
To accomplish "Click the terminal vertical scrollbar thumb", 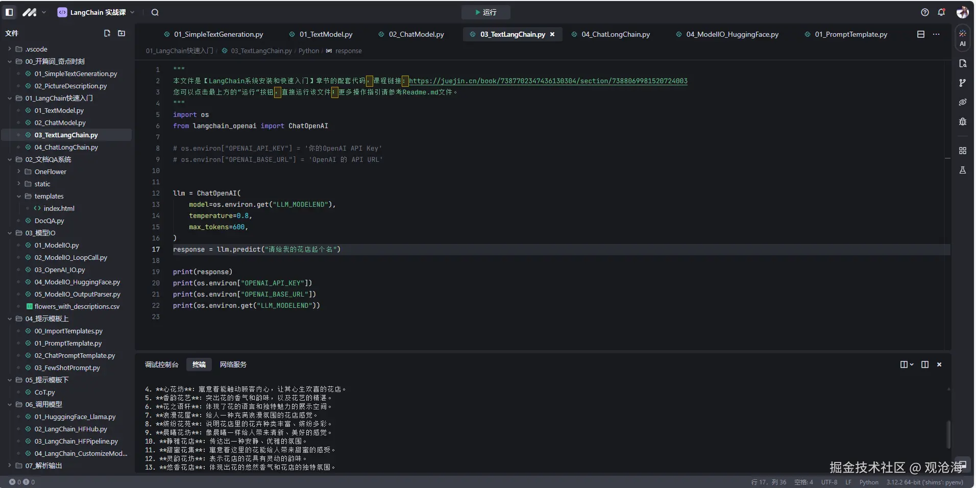I will (x=948, y=434).
